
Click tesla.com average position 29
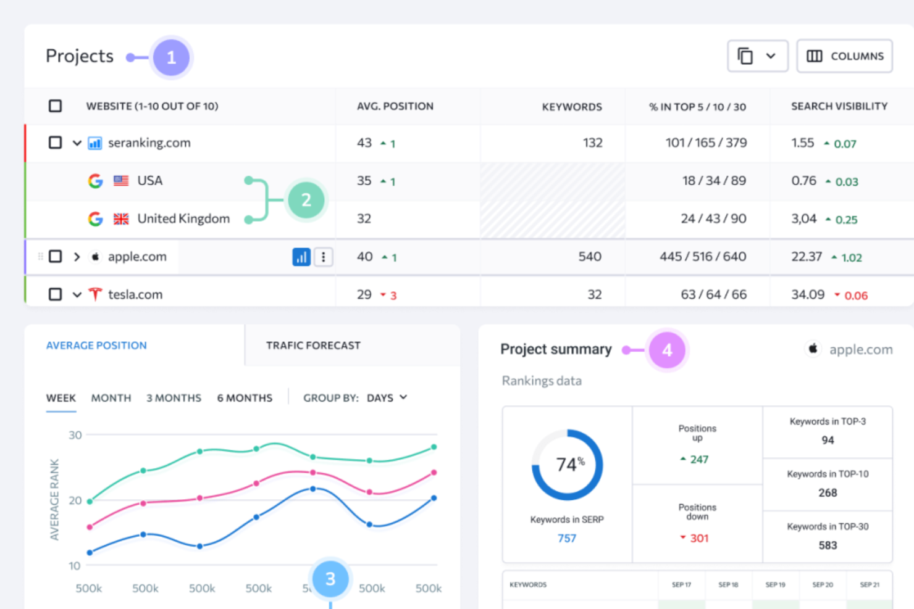click(364, 295)
